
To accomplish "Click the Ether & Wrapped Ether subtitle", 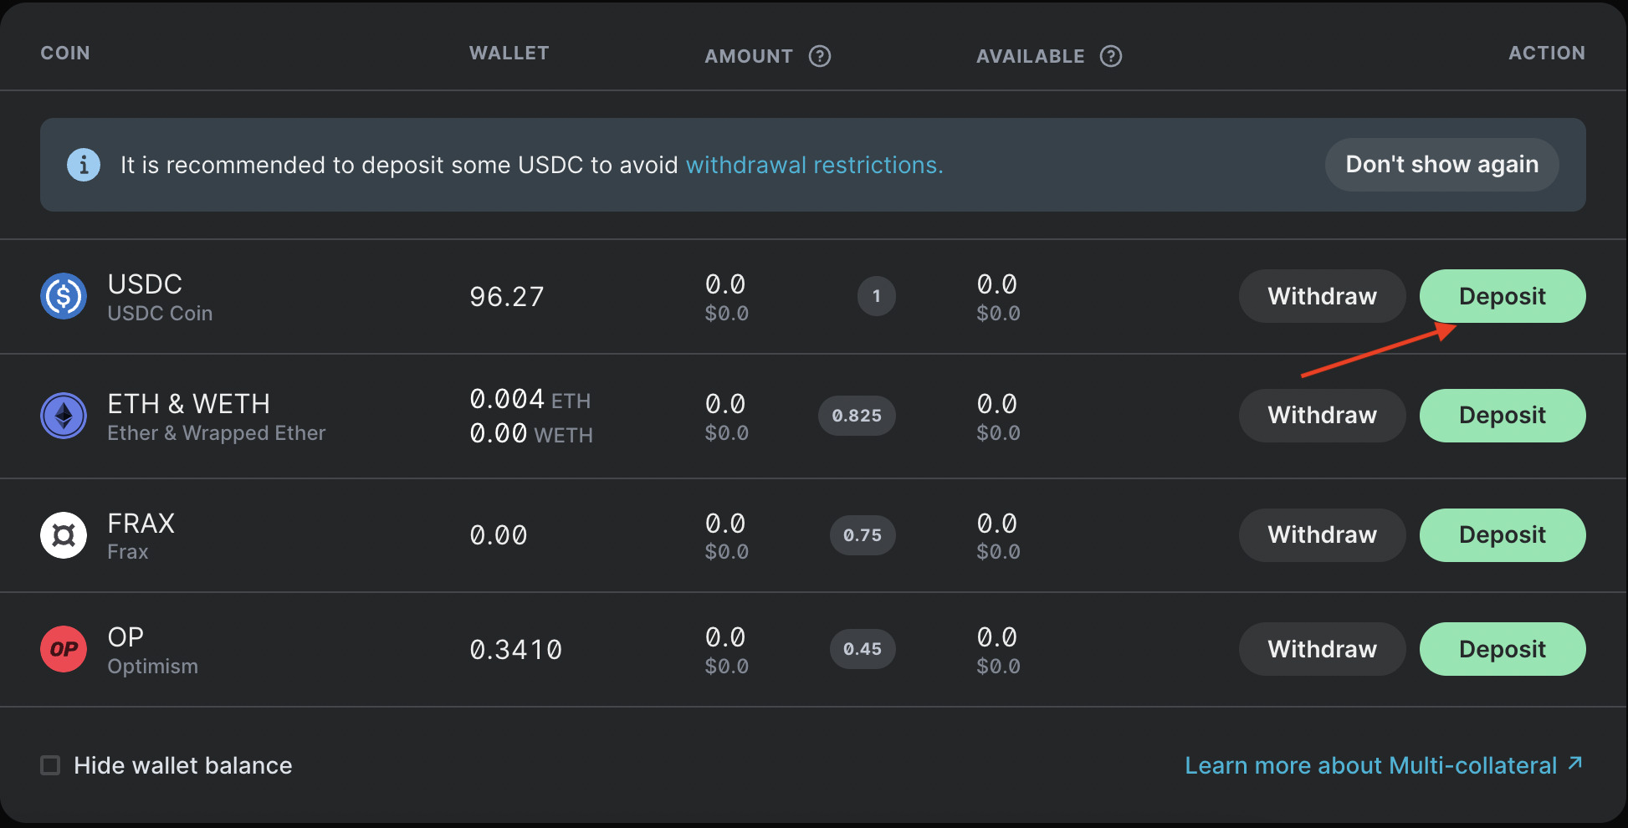I will [x=217, y=433].
